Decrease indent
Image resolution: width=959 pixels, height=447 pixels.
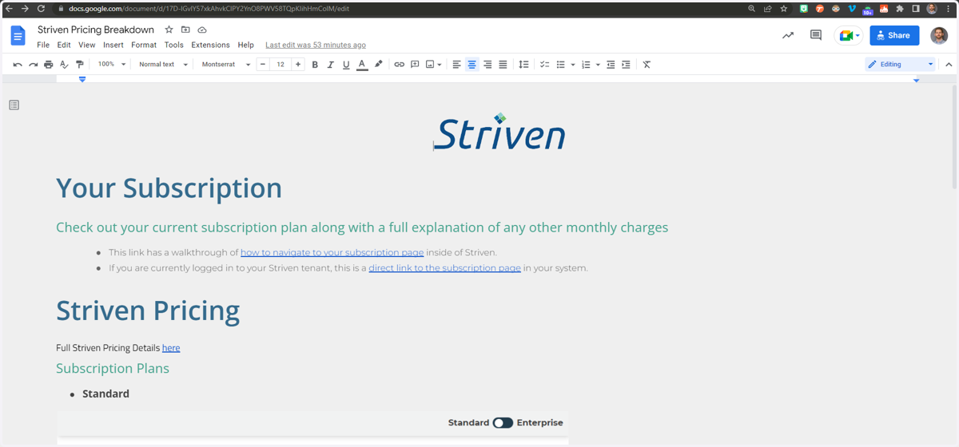click(x=611, y=65)
